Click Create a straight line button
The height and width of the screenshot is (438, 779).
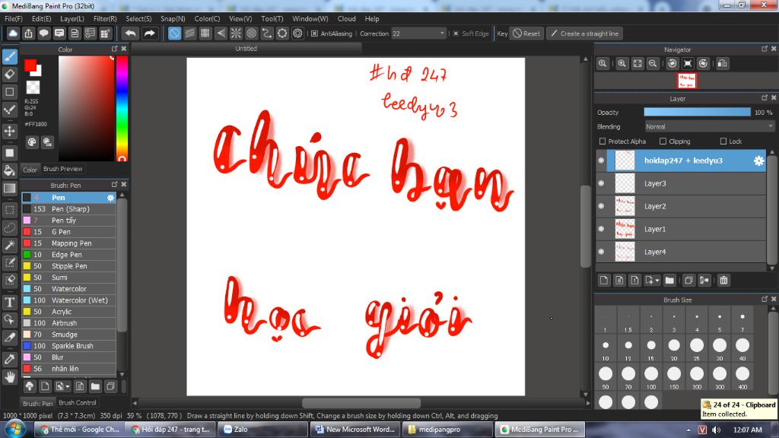tap(585, 33)
